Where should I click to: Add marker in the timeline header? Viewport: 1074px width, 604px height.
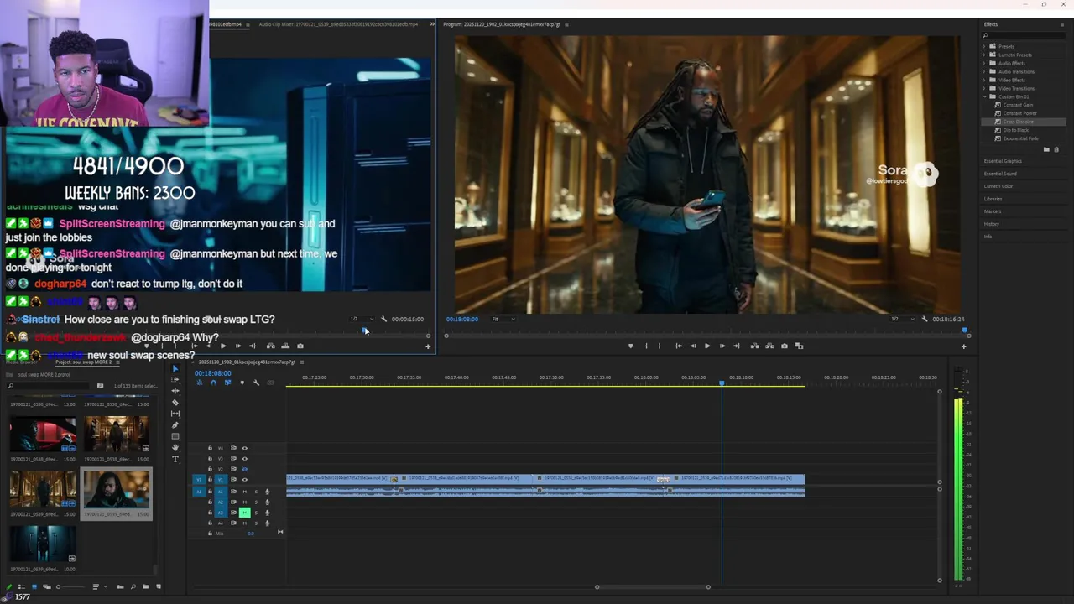click(x=242, y=383)
